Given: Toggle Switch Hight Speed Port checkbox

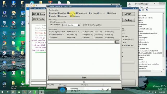Looking at the screenshot, I should tap(49, 32).
